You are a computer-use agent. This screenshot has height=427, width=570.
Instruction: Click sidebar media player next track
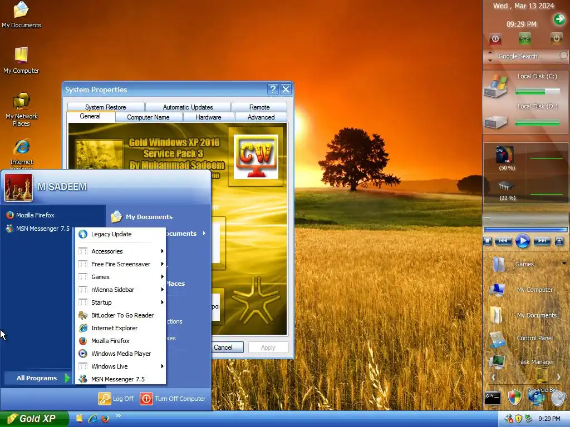(x=542, y=241)
